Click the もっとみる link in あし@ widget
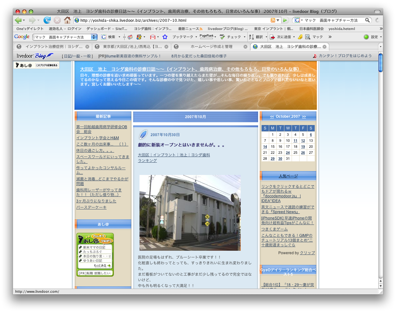Viewport: 396px width, 312px height. click(102, 266)
